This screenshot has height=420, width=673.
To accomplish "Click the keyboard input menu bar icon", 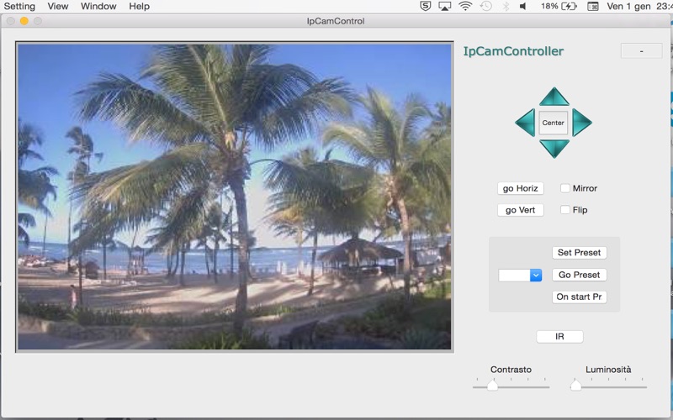I will click(x=593, y=6).
